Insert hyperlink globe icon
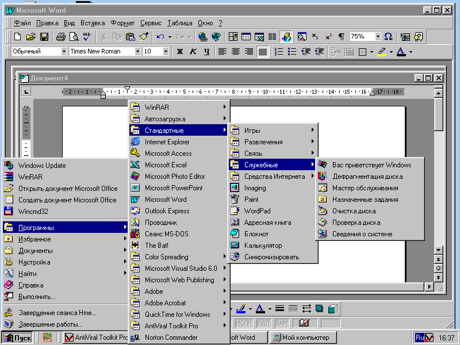Viewport: 460px width, 345px height. 203,37
